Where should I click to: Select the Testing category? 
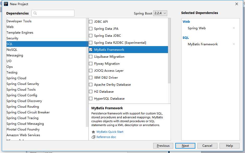(x=46, y=72)
